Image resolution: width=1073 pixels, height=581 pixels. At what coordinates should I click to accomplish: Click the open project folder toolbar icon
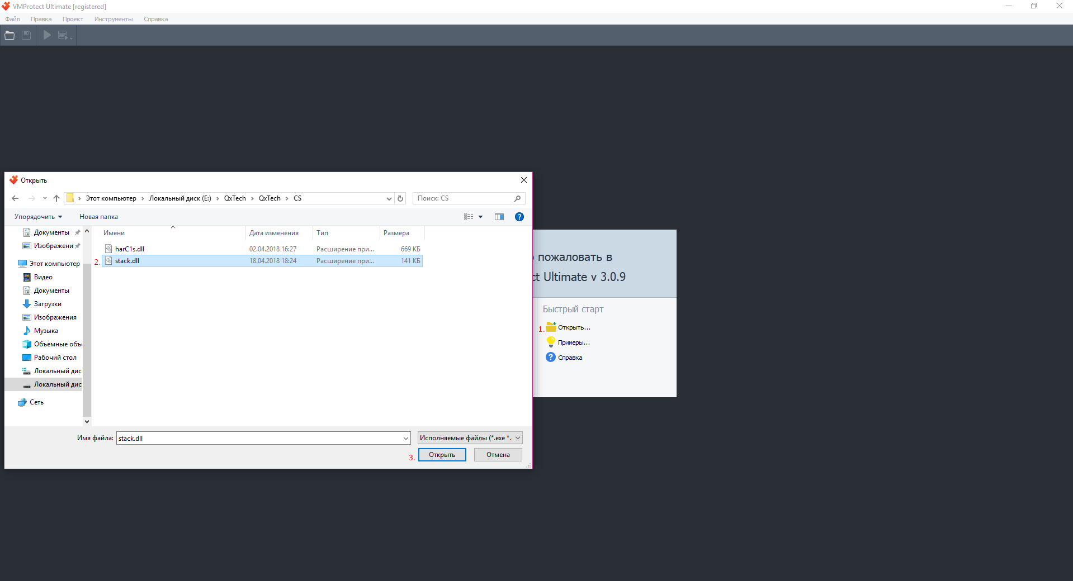[x=10, y=35]
